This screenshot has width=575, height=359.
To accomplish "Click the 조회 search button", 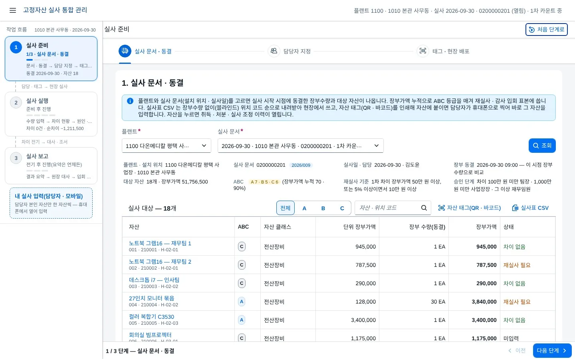I will pyautogui.click(x=542, y=146).
